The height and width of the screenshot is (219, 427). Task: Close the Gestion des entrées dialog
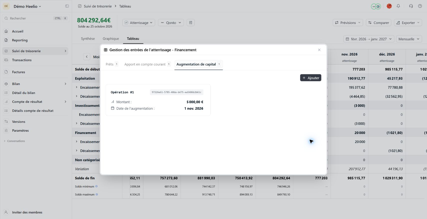(x=319, y=50)
